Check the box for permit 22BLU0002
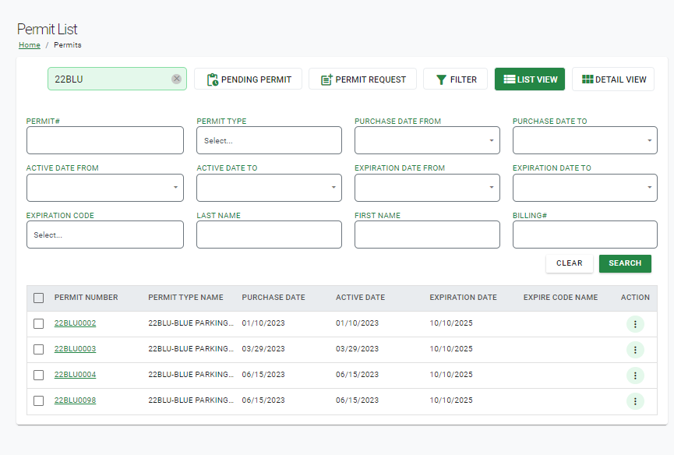Screen dimensions: 674x455 tap(39, 323)
